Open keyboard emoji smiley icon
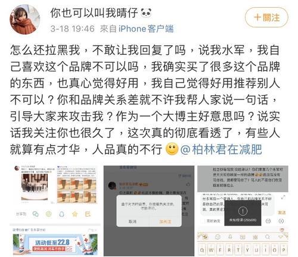 [x=218, y=237]
